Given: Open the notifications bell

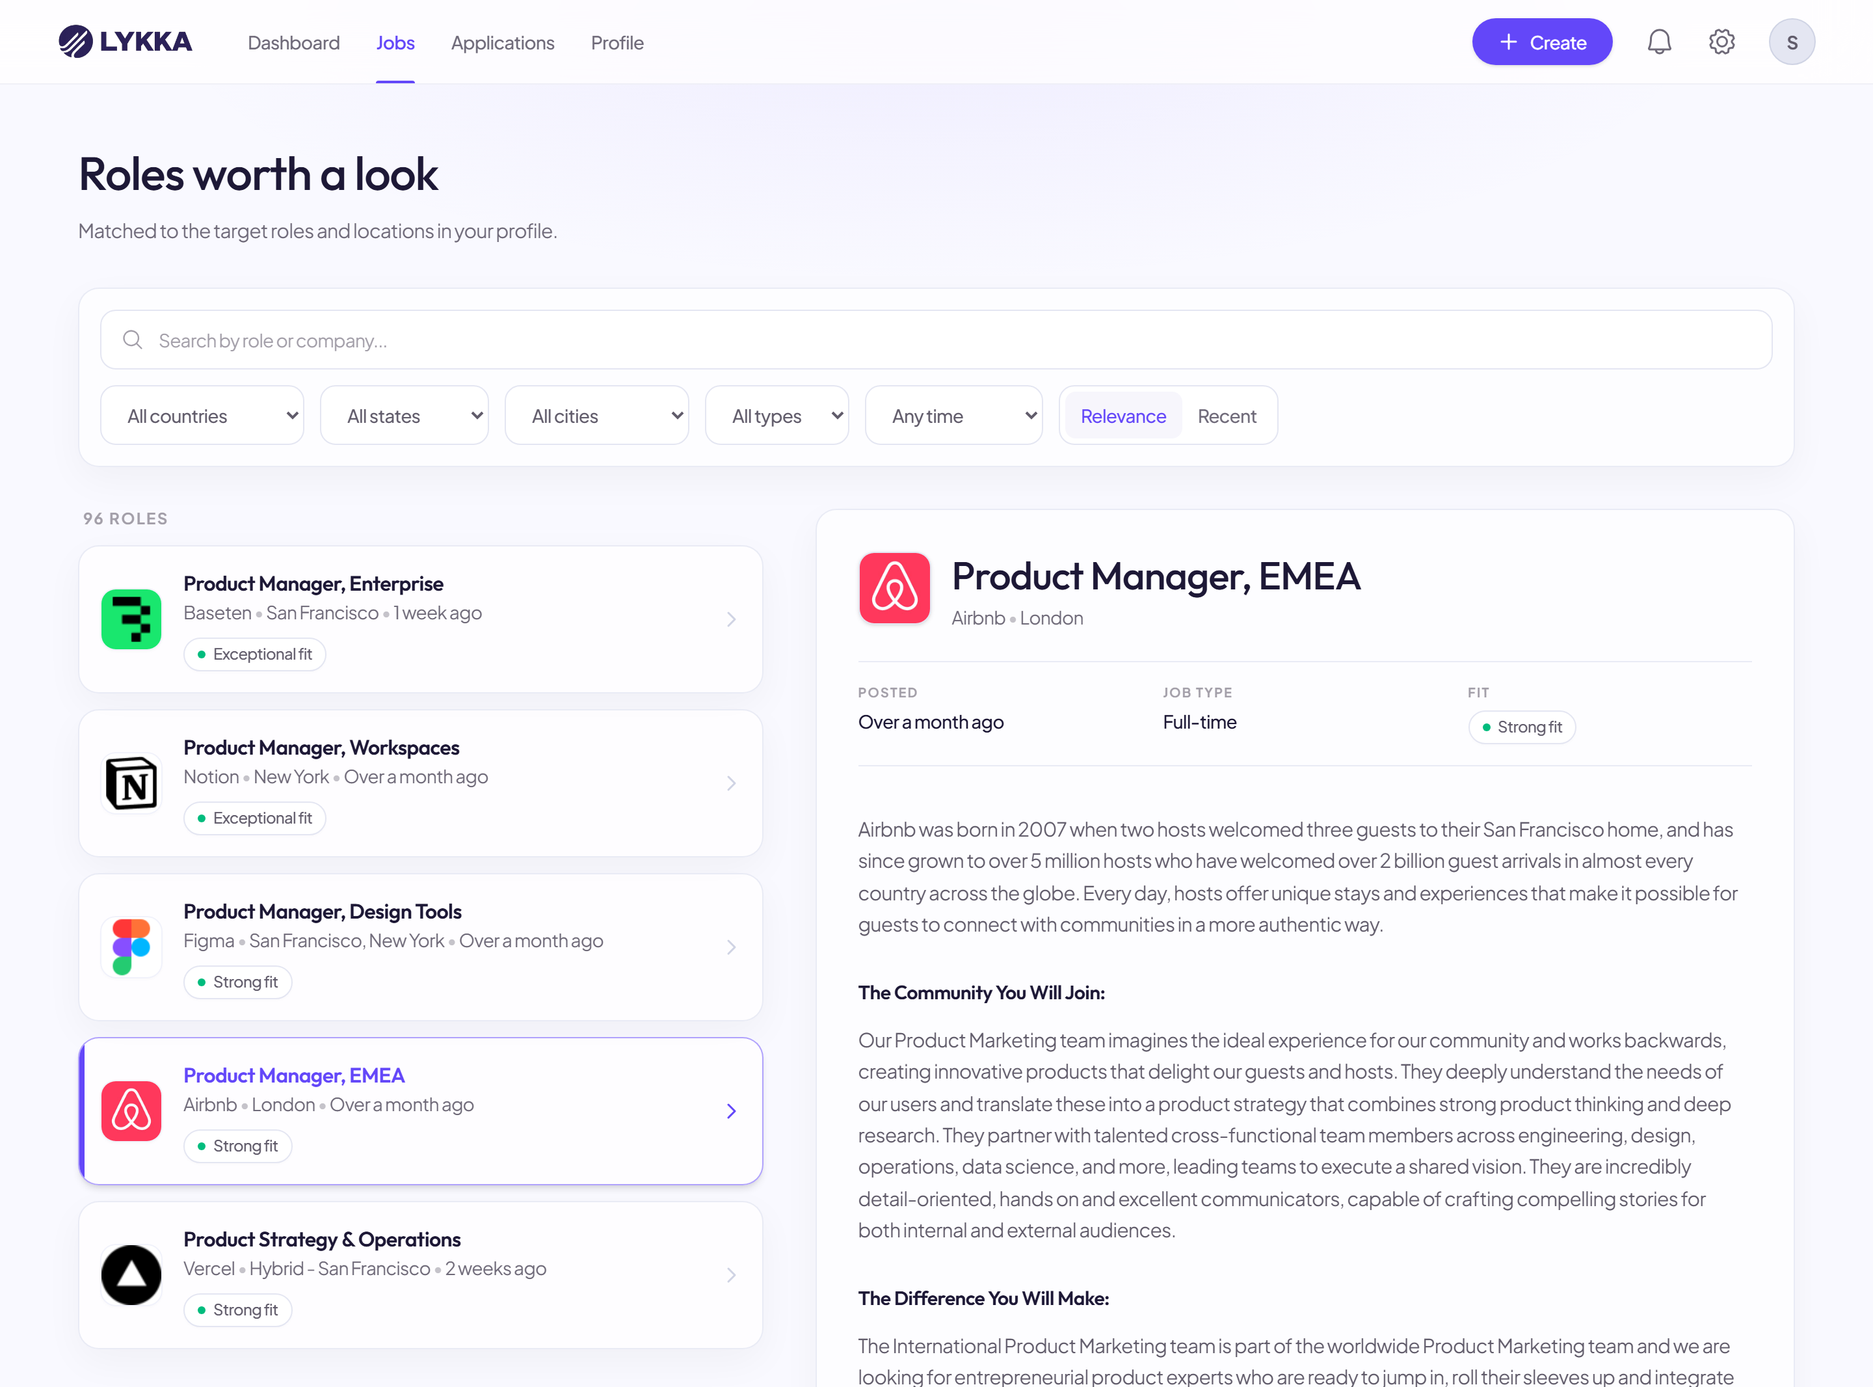Looking at the screenshot, I should tap(1659, 42).
